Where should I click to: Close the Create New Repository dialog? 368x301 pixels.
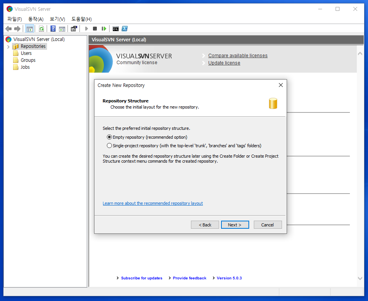[281, 85]
